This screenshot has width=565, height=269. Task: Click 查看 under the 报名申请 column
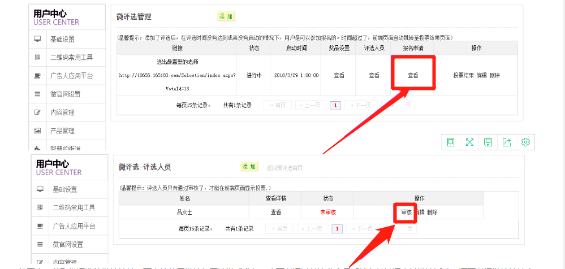coord(413,76)
